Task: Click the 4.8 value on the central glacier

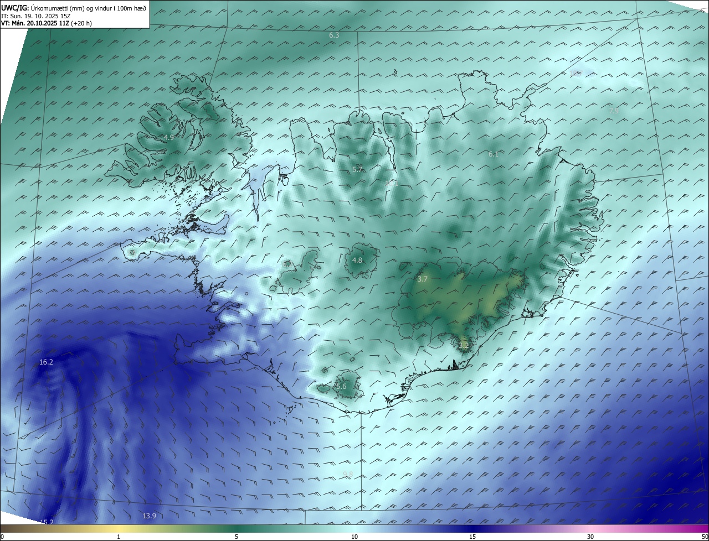Action: [x=357, y=260]
